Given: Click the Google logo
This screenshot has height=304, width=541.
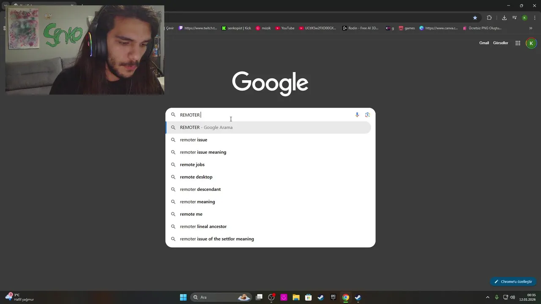Looking at the screenshot, I should [270, 83].
